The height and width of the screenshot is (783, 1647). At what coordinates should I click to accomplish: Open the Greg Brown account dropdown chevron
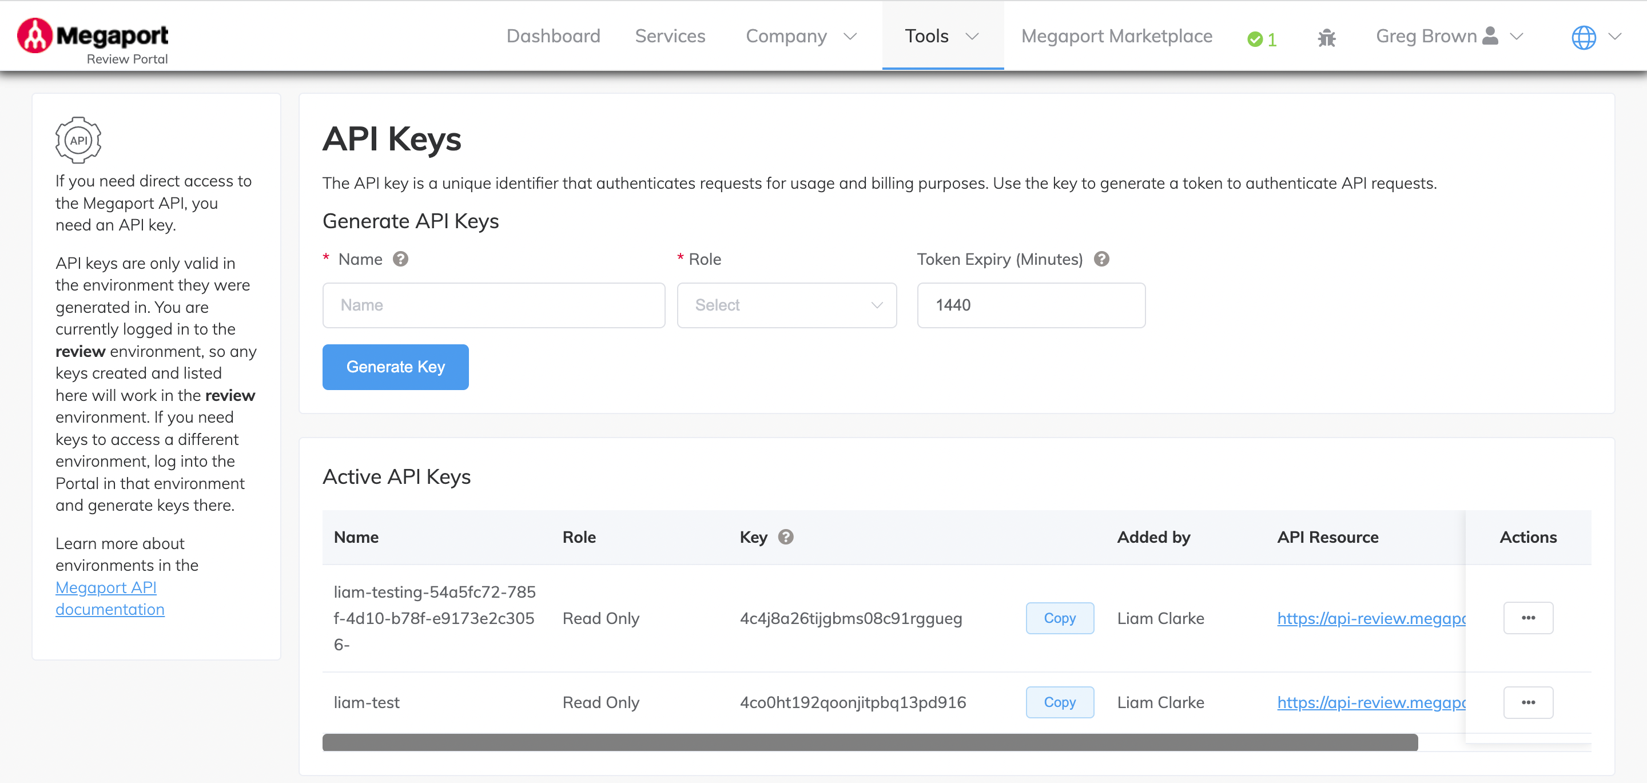(1516, 37)
